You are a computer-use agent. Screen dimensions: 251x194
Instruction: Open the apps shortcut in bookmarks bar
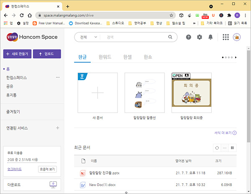tap(8, 23)
